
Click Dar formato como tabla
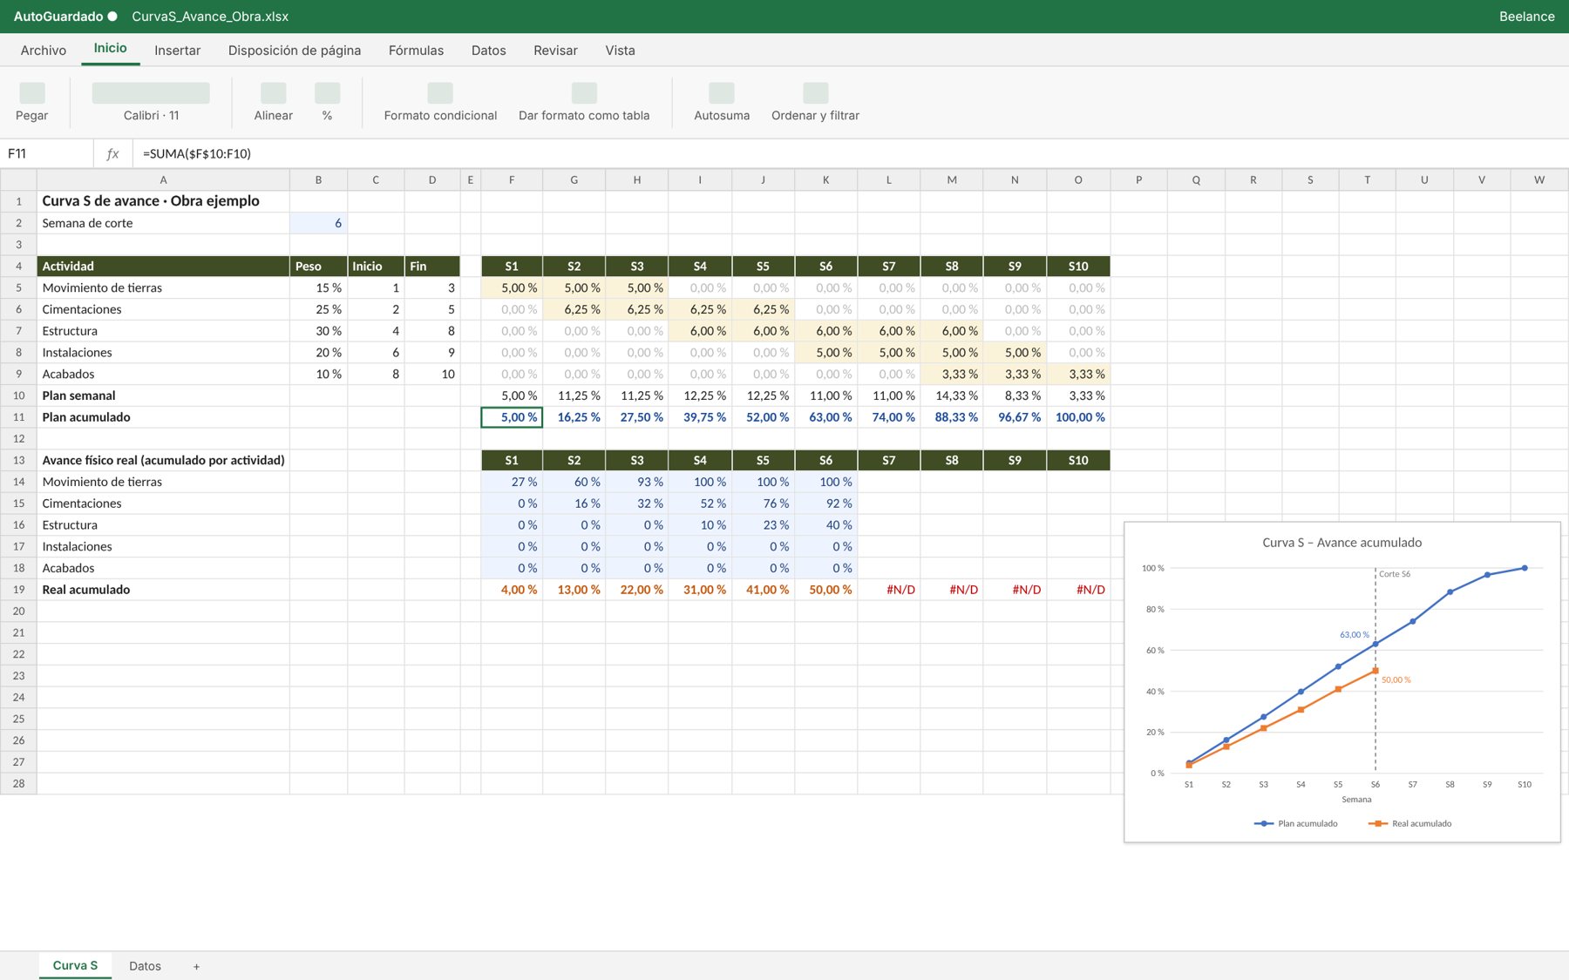(584, 93)
